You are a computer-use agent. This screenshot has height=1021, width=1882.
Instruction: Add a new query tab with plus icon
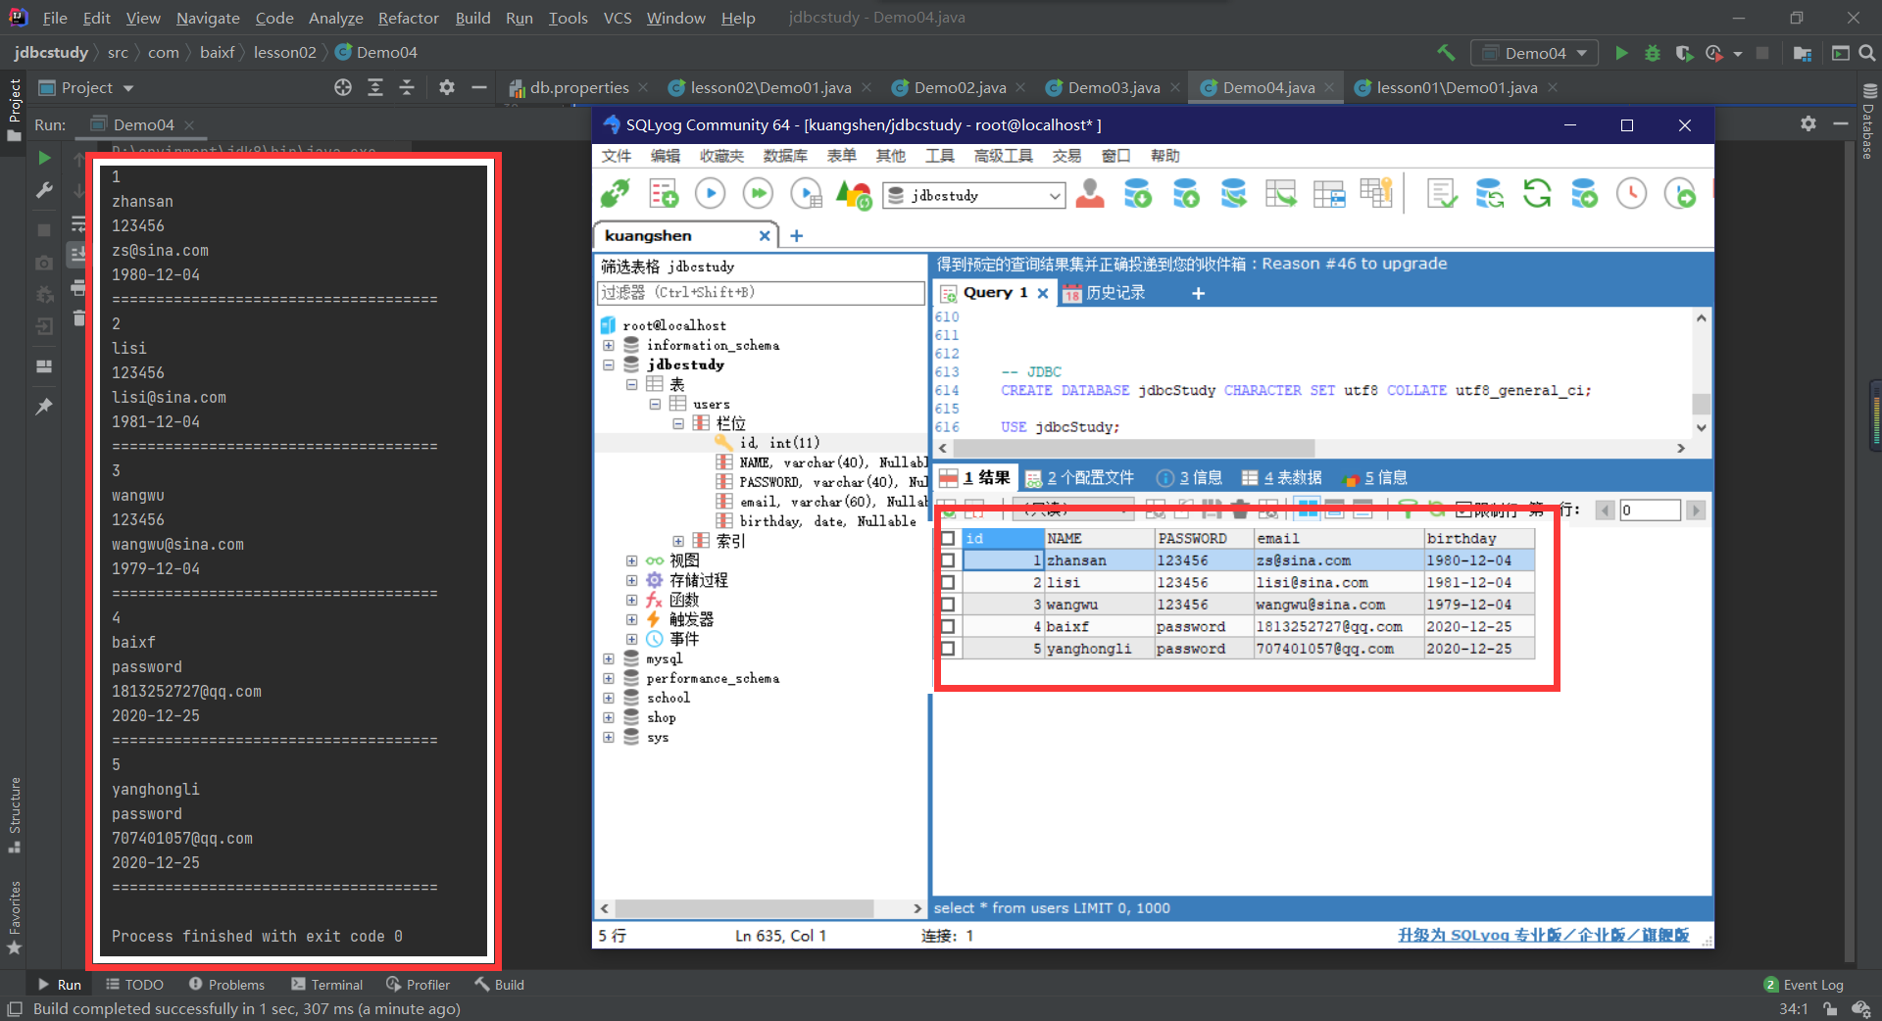click(x=1198, y=293)
